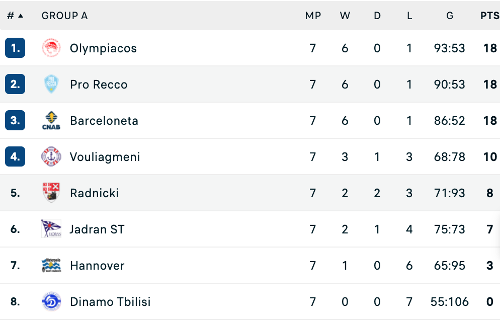Click the GROUP A header label
Viewport: 500px width, 322px height.
(64, 16)
